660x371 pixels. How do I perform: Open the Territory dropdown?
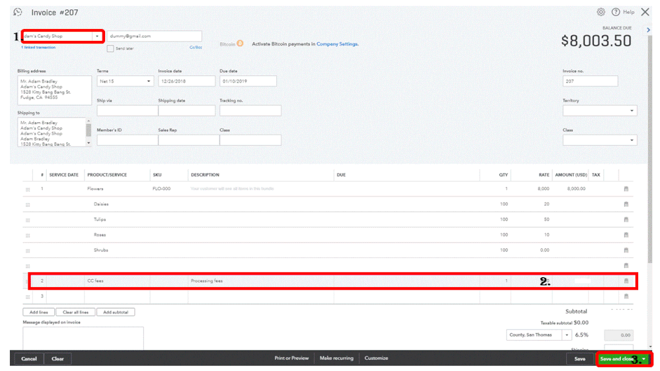point(632,111)
